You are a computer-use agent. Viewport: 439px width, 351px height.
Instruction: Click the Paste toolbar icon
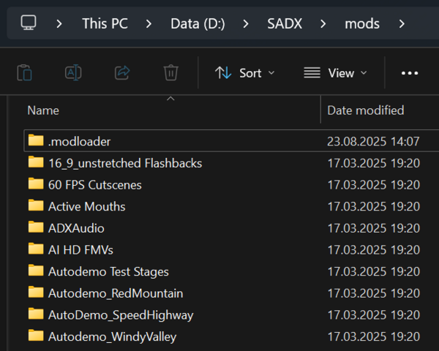click(24, 73)
